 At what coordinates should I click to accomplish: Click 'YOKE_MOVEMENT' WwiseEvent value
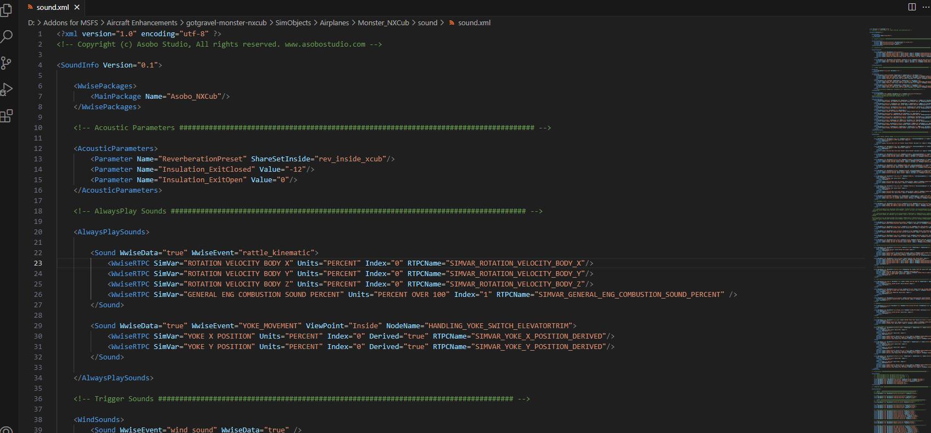click(x=270, y=325)
